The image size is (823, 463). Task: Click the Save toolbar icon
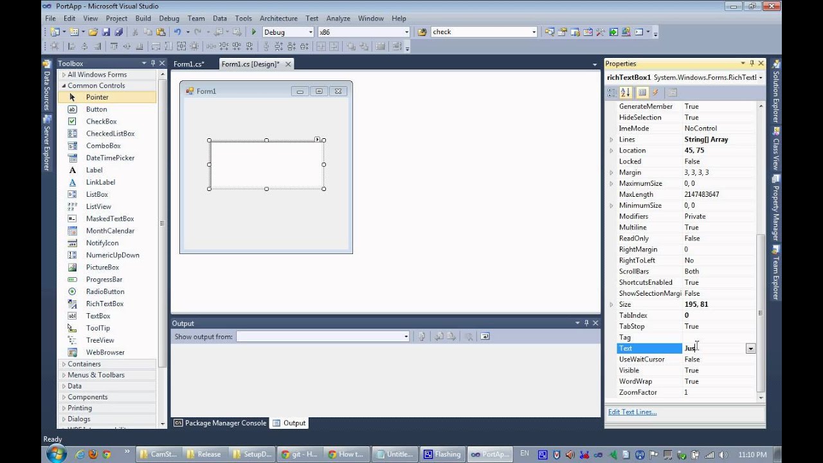(106, 32)
